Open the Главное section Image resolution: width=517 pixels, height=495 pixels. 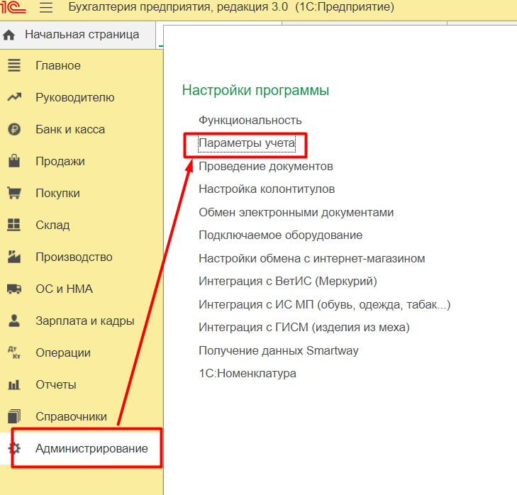[58, 65]
